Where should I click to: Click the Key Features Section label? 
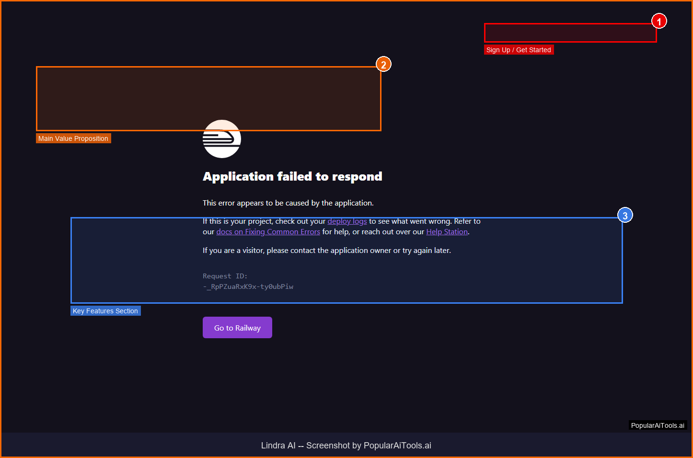tap(105, 311)
